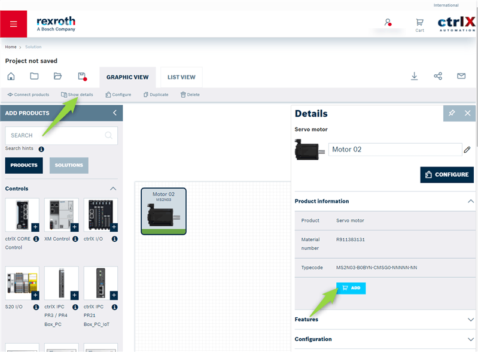Click the Motor 02 name field

(395, 150)
